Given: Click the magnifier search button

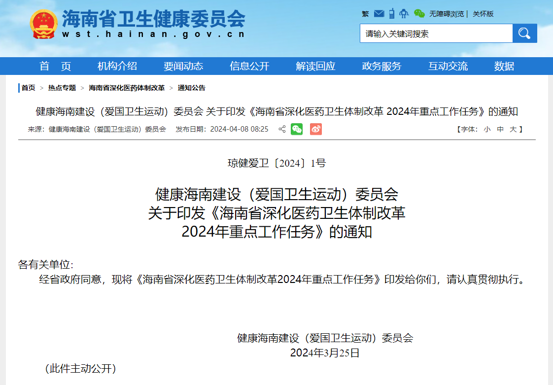Looking at the screenshot, I should click(524, 33).
